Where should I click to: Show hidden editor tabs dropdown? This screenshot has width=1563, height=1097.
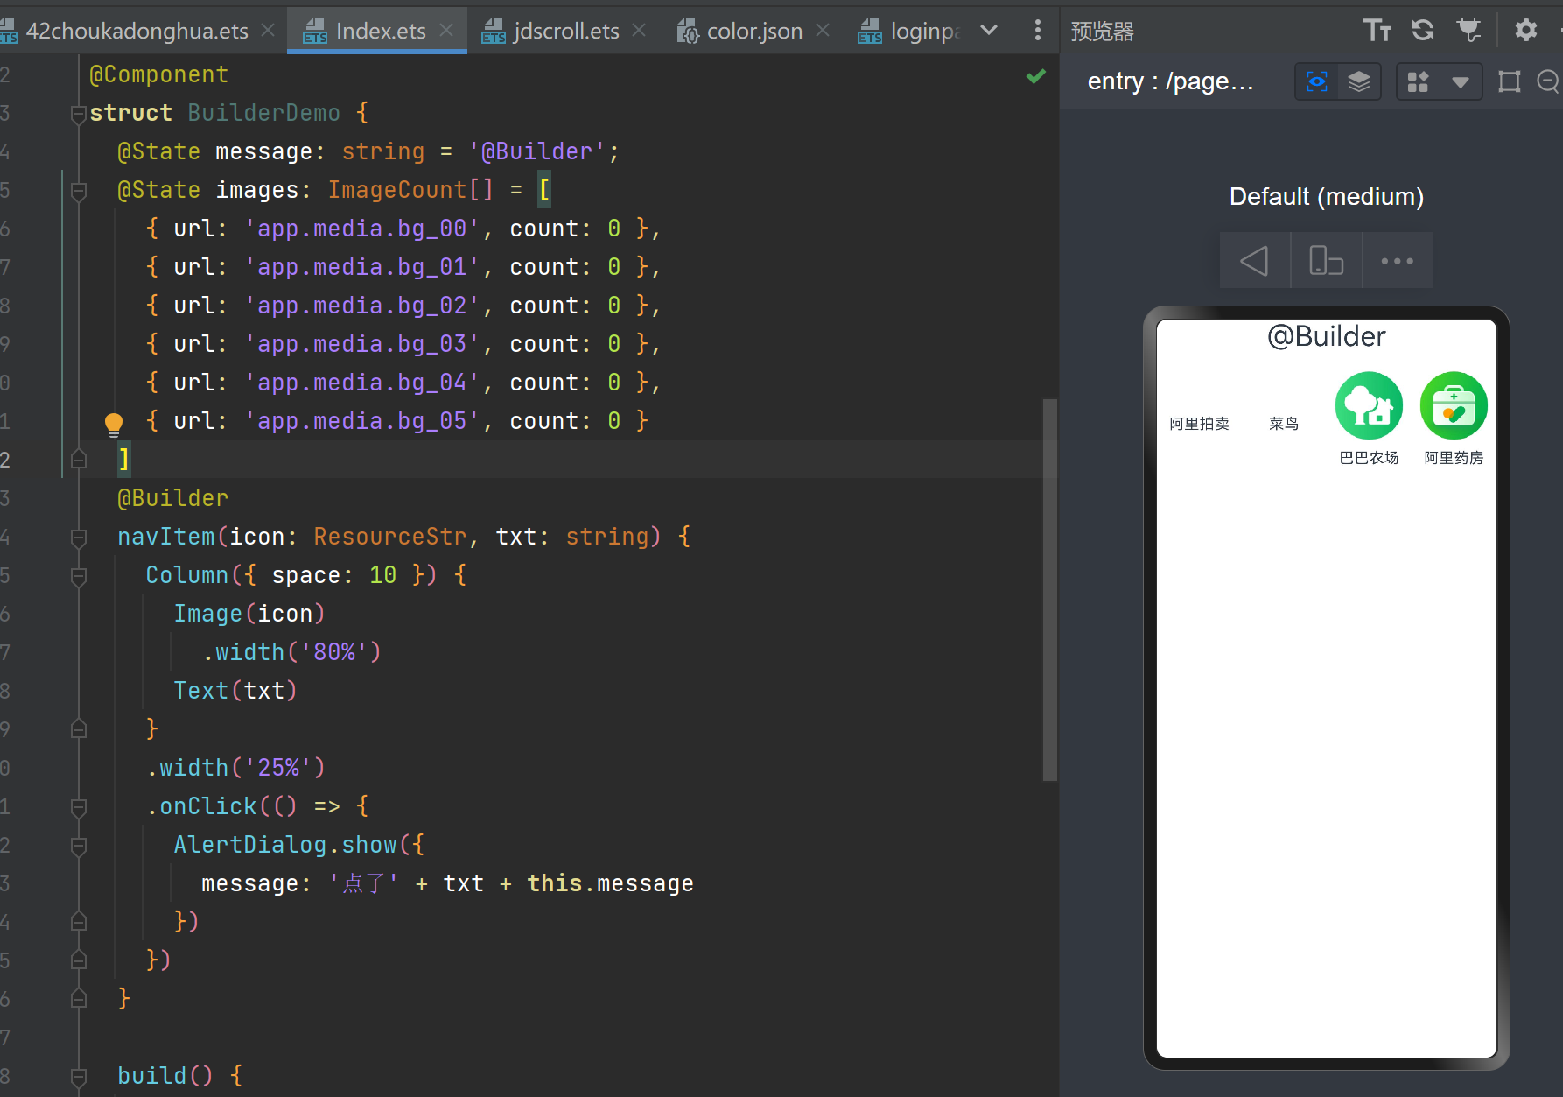point(989,31)
